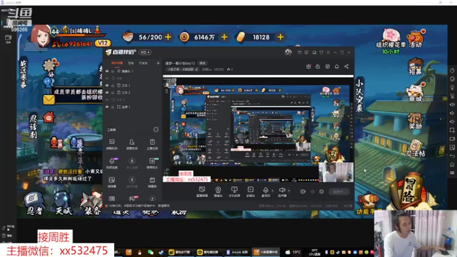Edit the 火影忍者 category field
This screenshot has width=457, height=257.
click(182, 69)
